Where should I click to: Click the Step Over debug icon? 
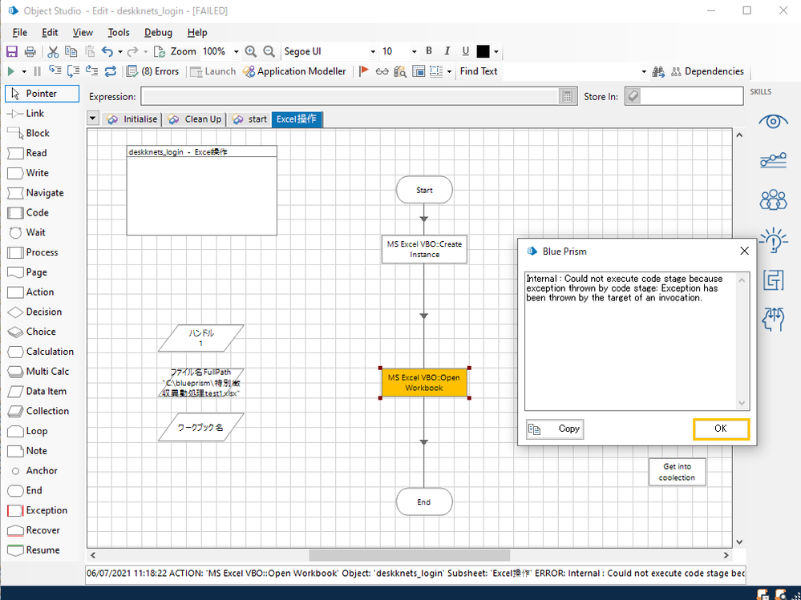pyautogui.click(x=73, y=71)
